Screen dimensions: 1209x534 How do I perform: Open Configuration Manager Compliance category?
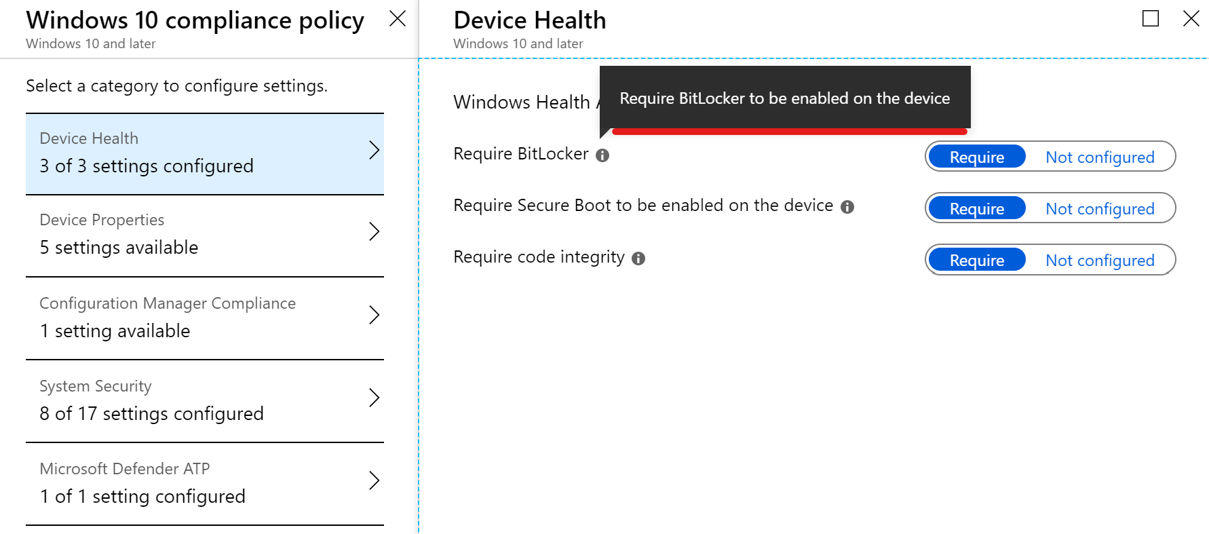coord(205,318)
